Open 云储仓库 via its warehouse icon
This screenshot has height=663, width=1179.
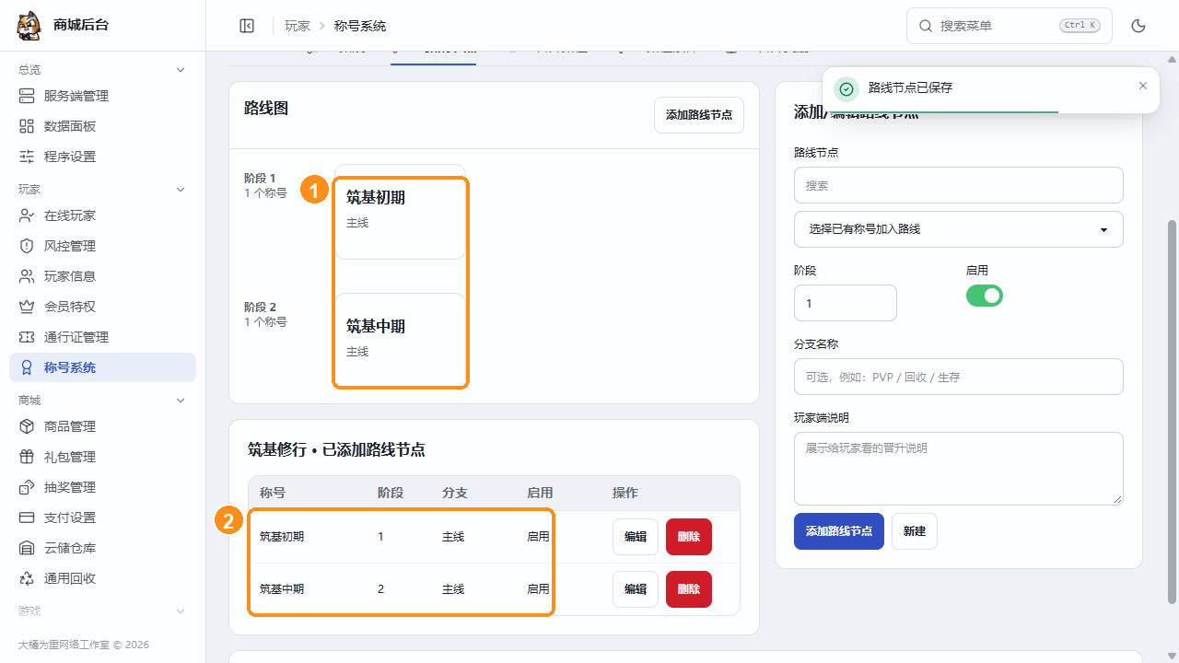(27, 548)
